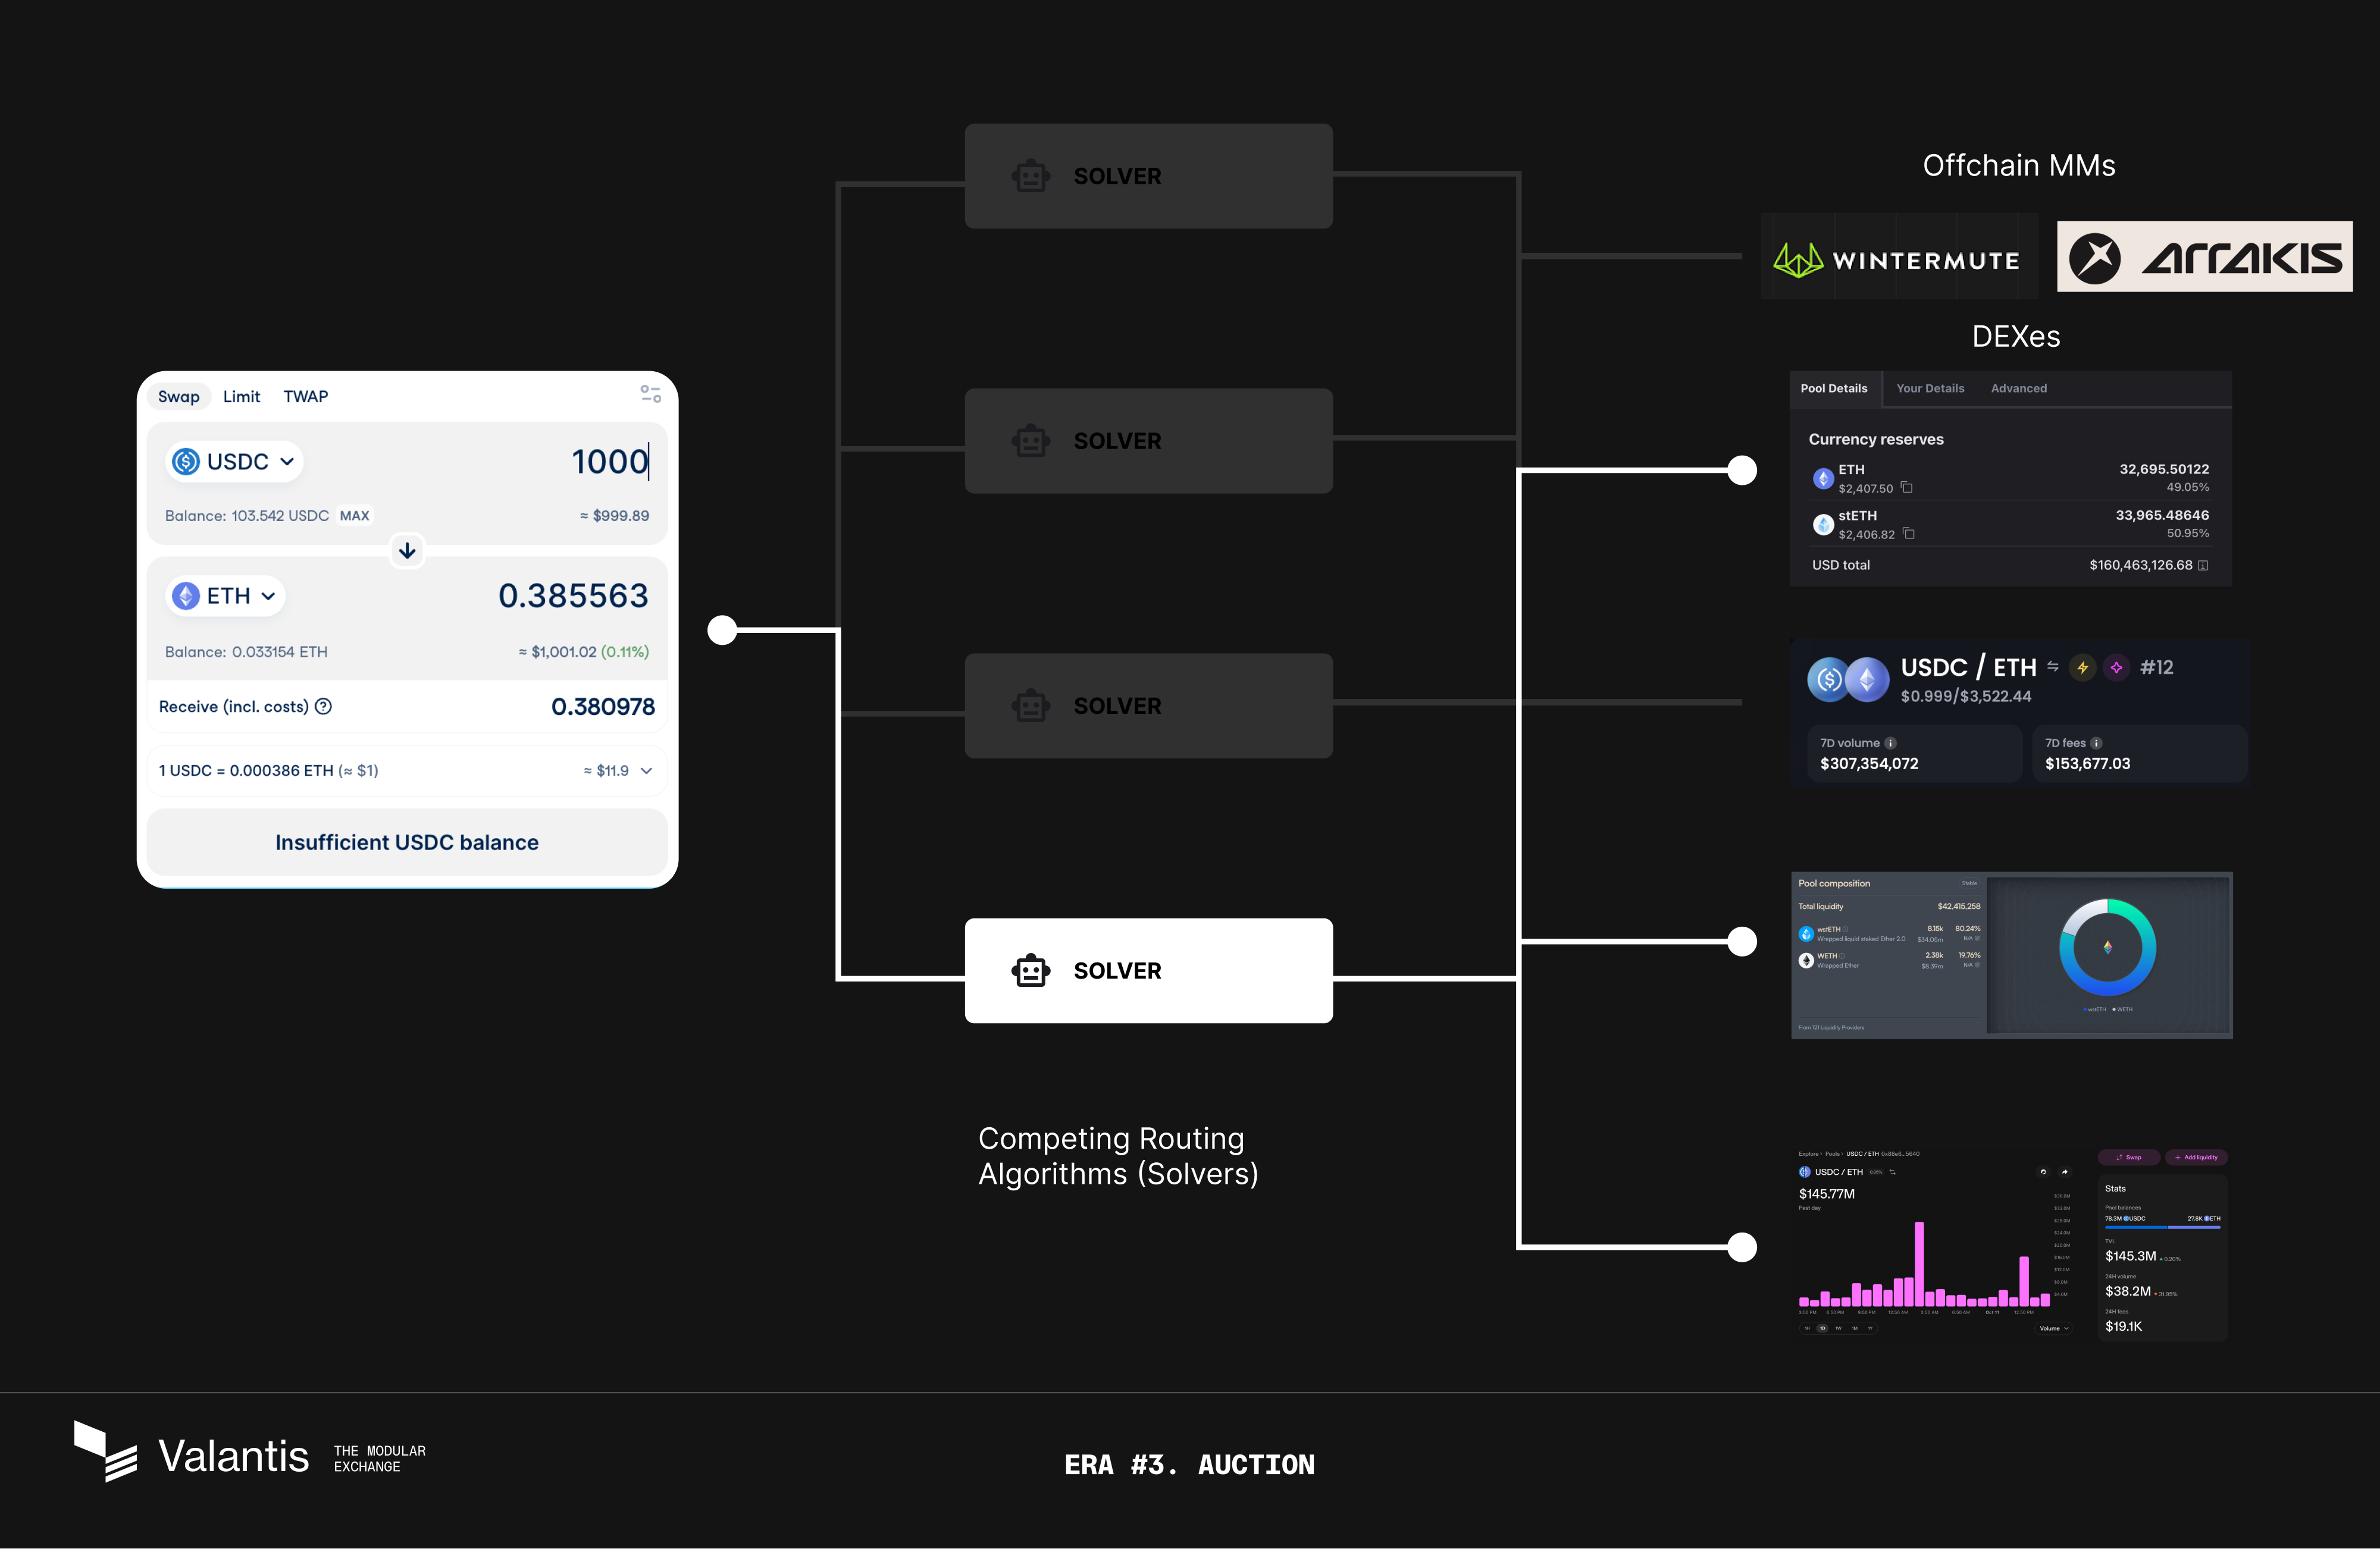
Task: Toggle MAX on the USDC balance
Action: coord(355,516)
